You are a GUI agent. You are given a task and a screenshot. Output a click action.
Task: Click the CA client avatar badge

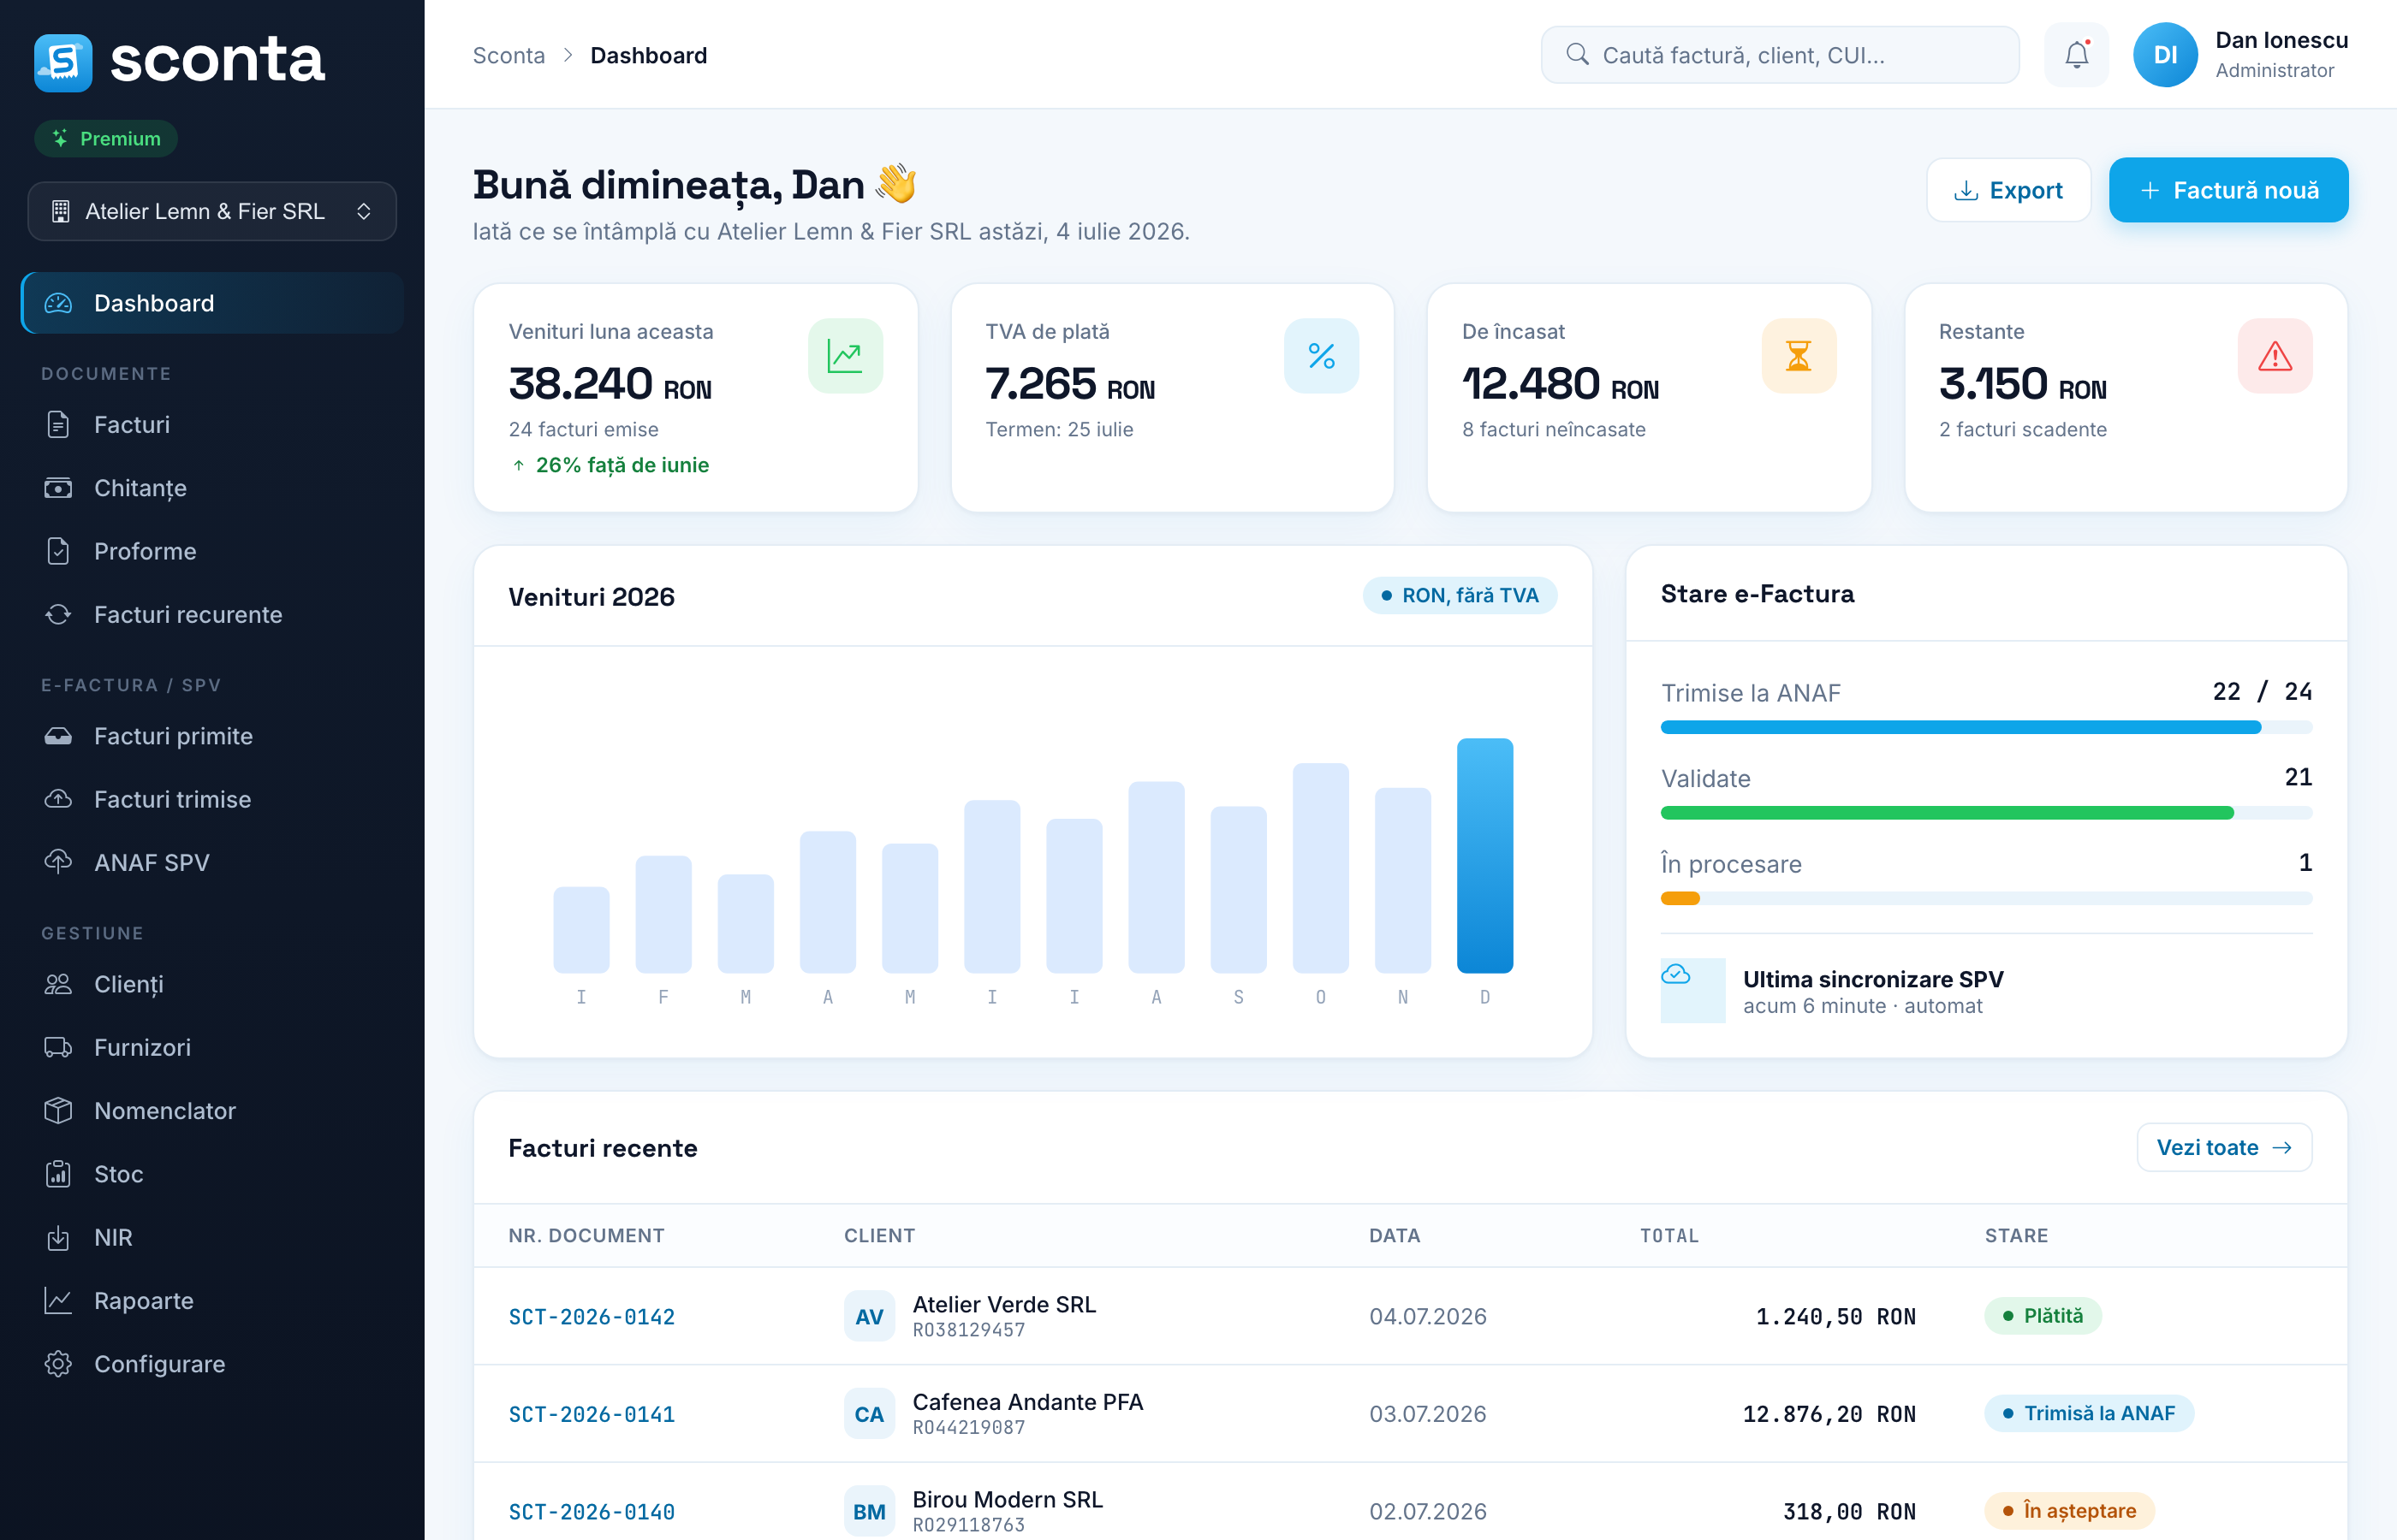tap(868, 1414)
